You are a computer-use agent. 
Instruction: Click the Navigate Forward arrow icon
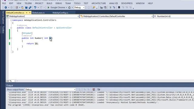(x=12, y=8)
